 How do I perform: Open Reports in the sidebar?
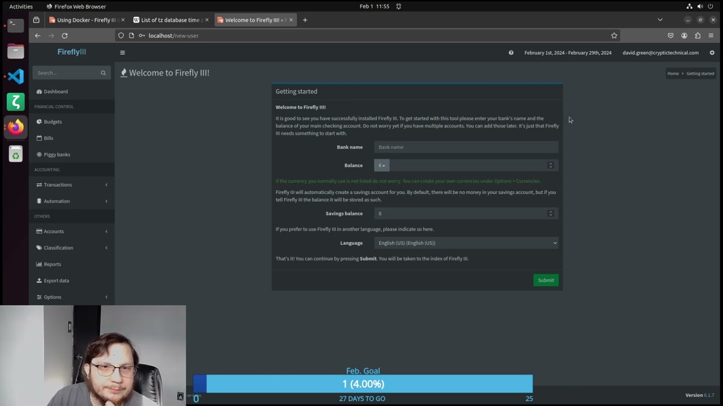click(72, 264)
